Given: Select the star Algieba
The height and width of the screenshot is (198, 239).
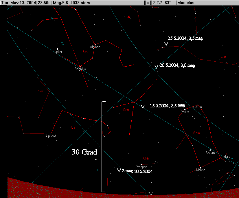Looking at the screenshot, I should 95,45.
